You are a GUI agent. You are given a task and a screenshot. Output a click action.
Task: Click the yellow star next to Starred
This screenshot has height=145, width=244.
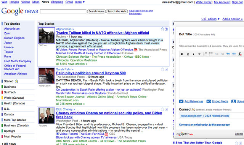[x=17, y=81]
